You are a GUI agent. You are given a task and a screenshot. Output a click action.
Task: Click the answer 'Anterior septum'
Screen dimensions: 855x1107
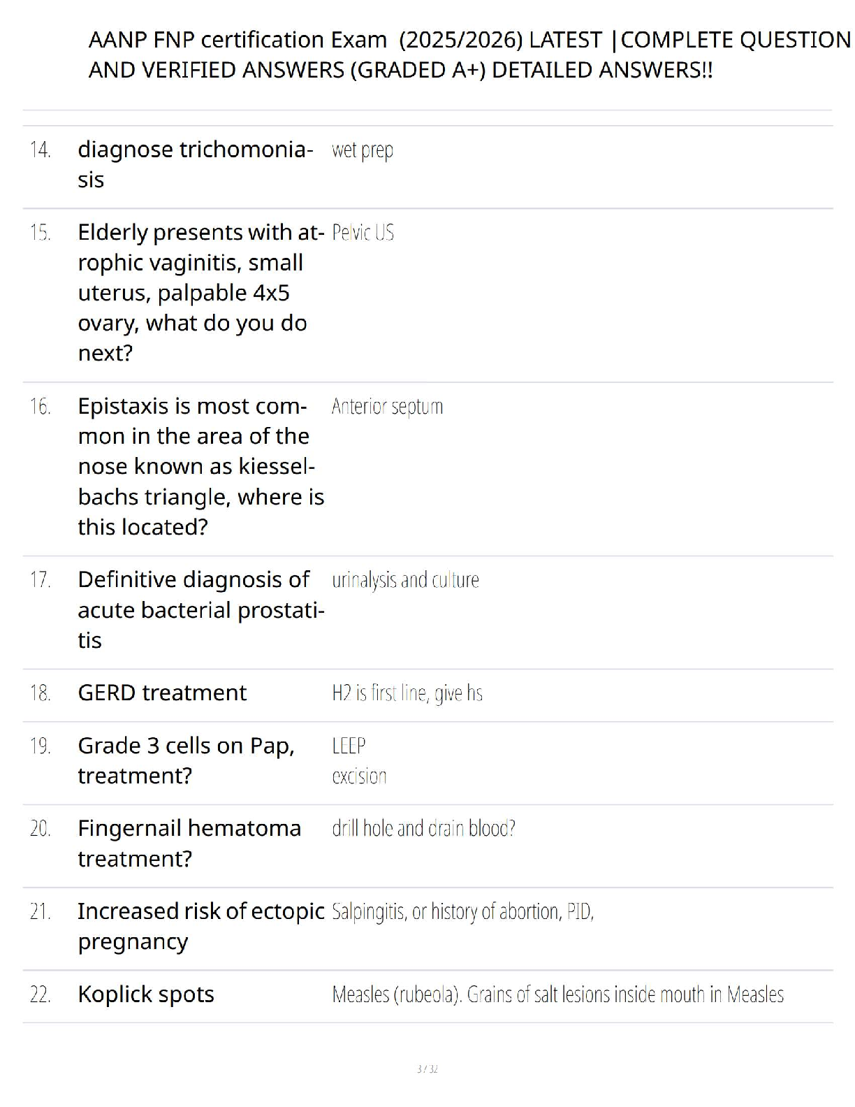tap(387, 406)
